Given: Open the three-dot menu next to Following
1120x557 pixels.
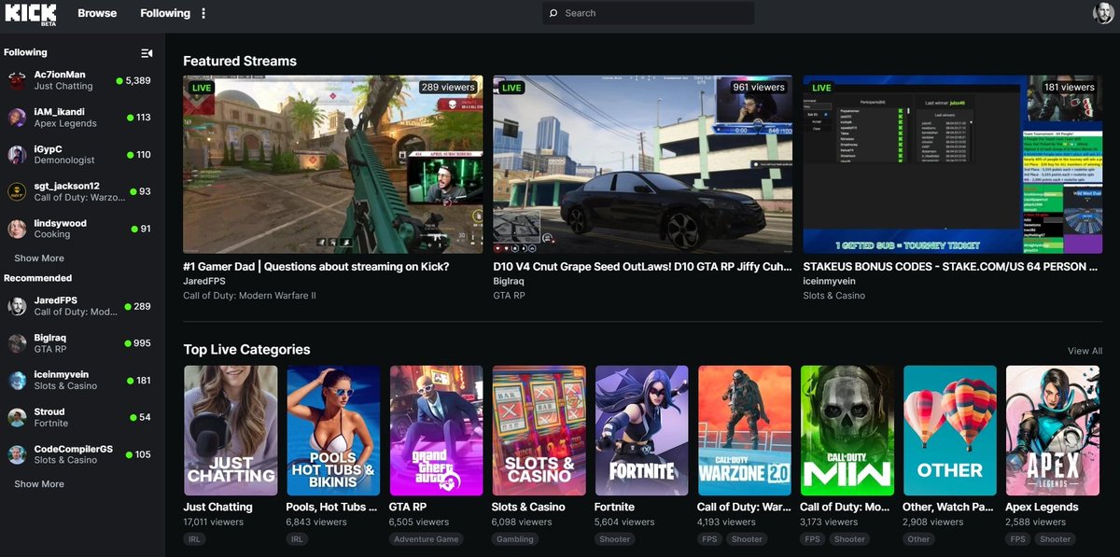Looking at the screenshot, I should (x=203, y=14).
